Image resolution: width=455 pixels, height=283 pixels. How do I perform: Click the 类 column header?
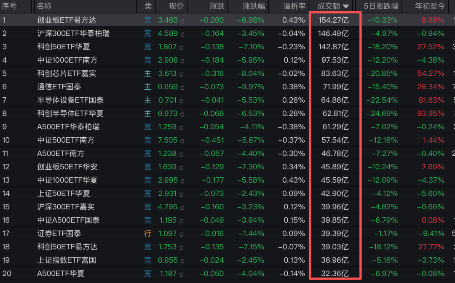148,6
